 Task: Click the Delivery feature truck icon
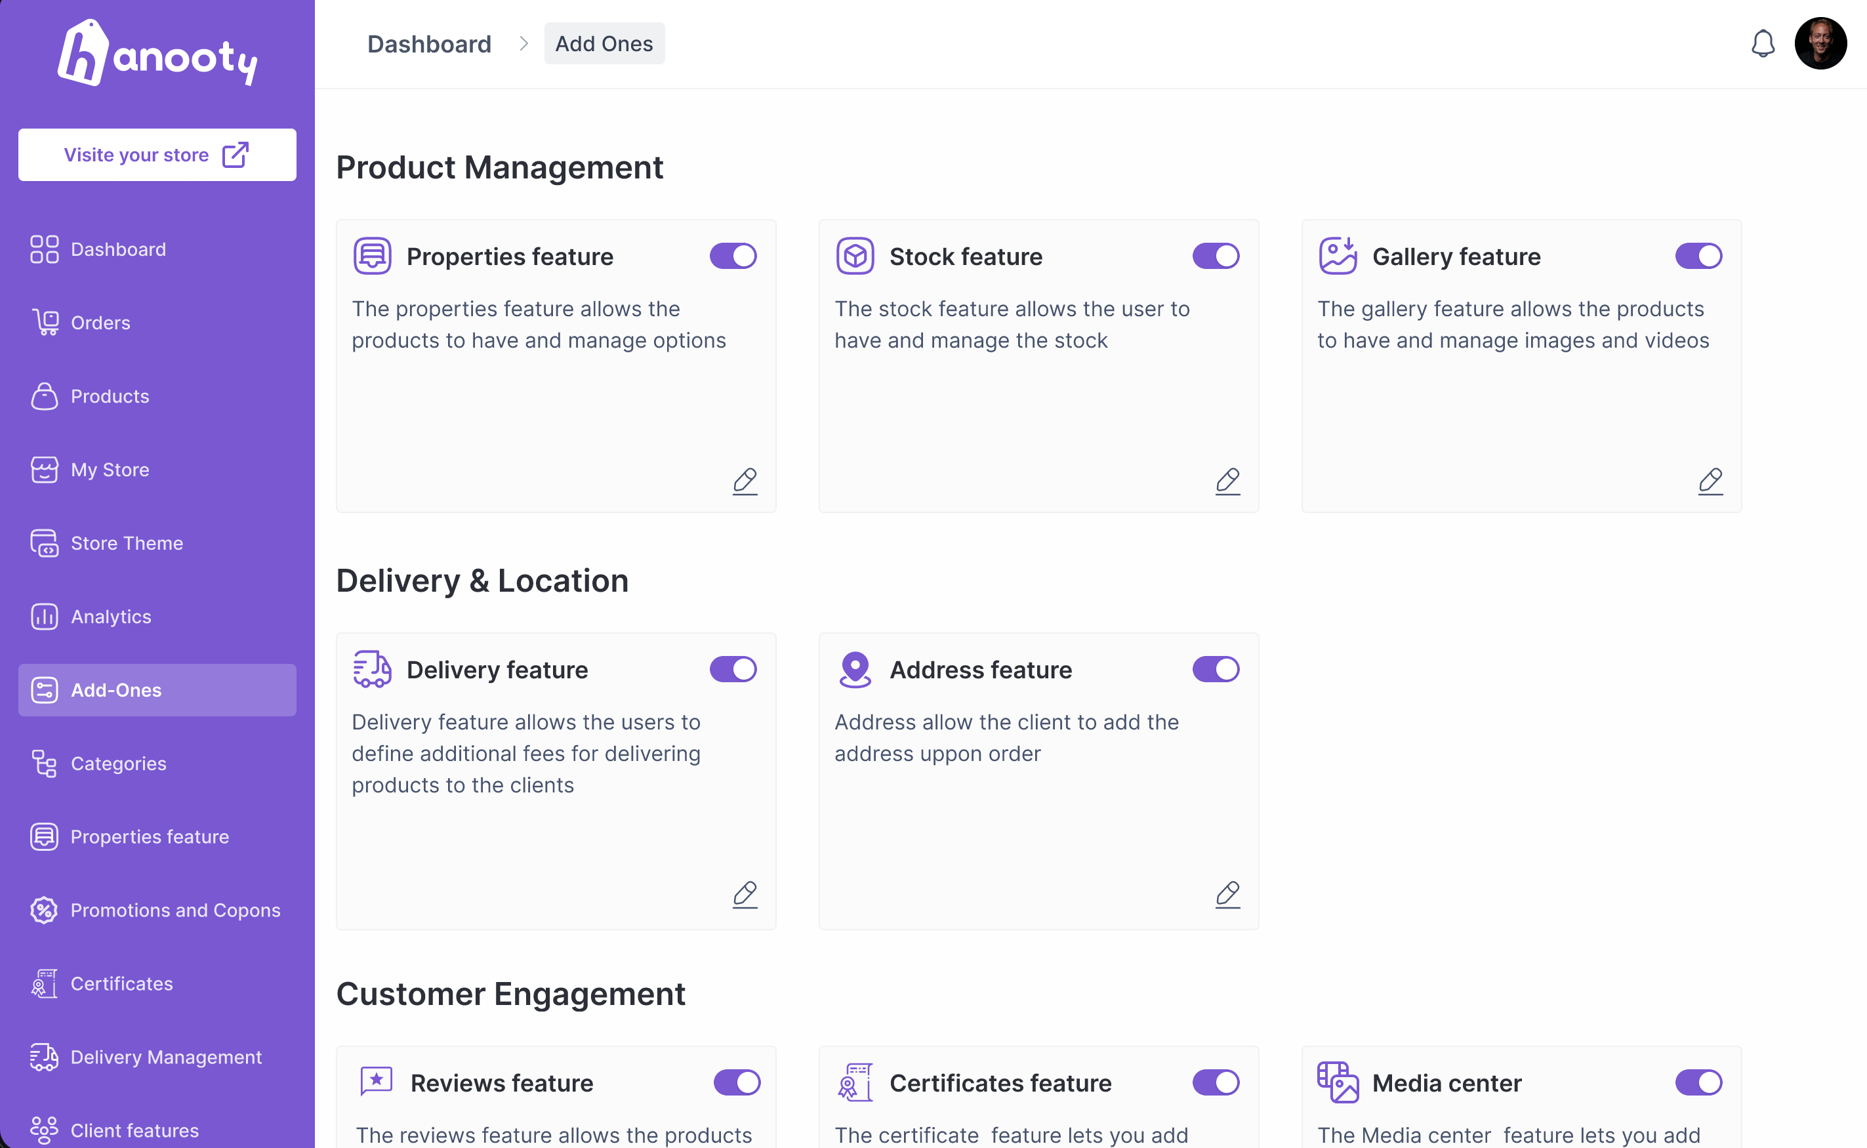(372, 669)
